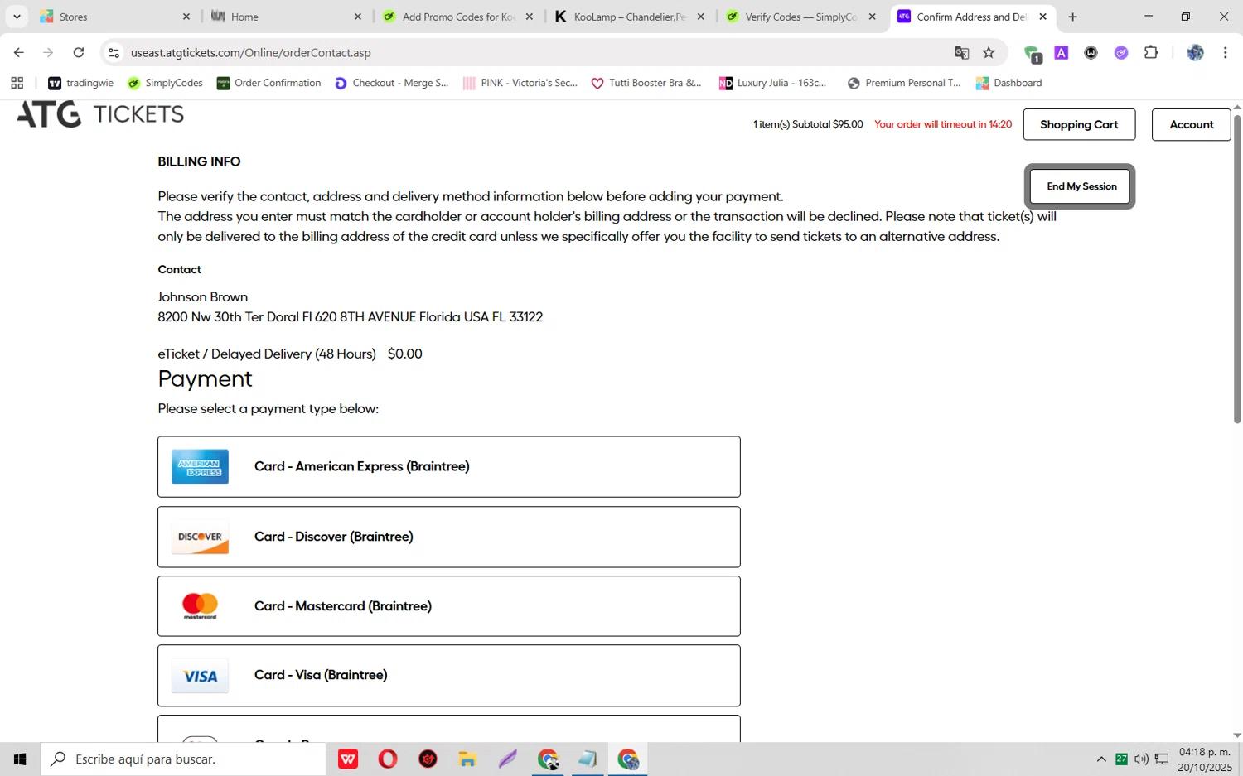This screenshot has height=776, width=1243.
Task: Click the Johnson Brown contact name
Action: 202,296
